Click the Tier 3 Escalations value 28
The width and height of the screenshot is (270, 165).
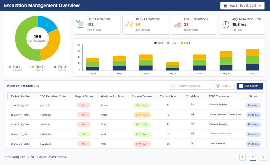tap(186, 25)
